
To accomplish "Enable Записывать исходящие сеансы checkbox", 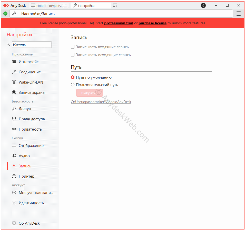I will 73,55.
